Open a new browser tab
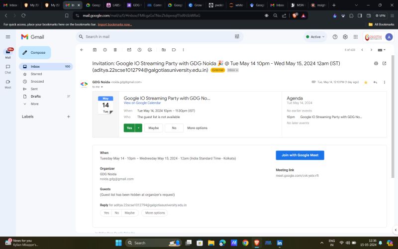 [x=334, y=5]
